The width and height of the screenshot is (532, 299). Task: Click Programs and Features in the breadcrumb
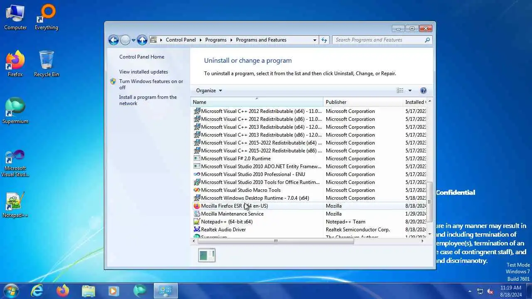point(261,40)
